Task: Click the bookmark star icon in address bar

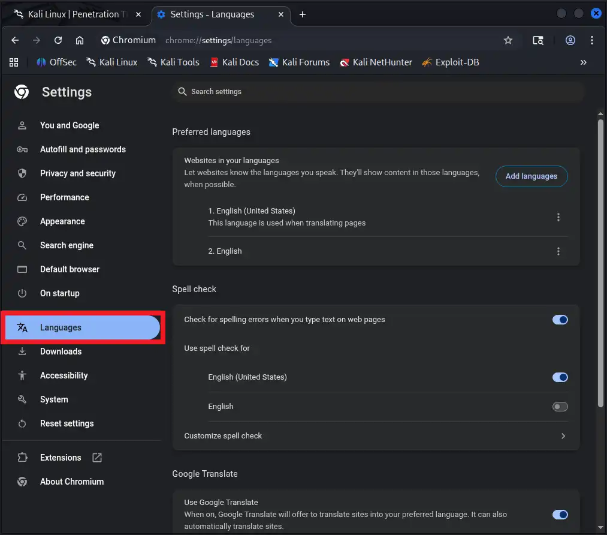Action: [508, 40]
